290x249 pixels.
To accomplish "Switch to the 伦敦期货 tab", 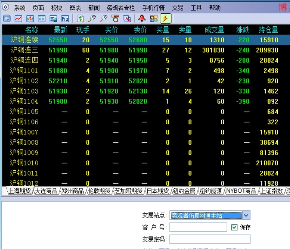I will click(x=99, y=191).
